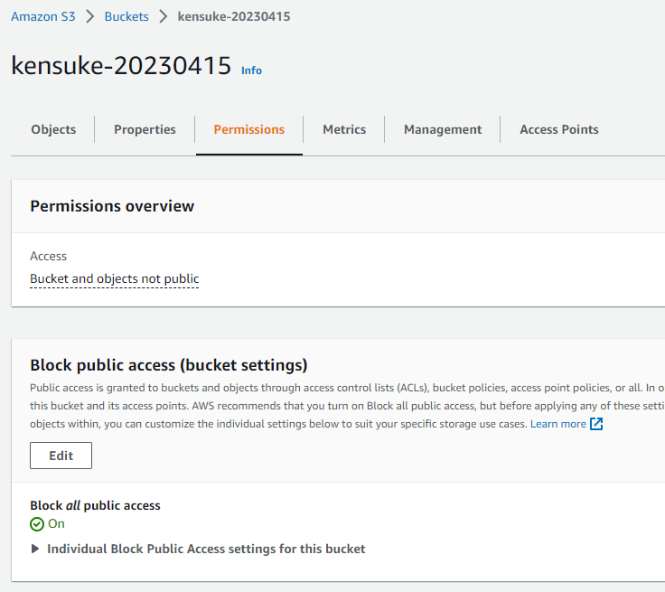The height and width of the screenshot is (592, 665).
Task: Click the 'Permissions overview' heading
Action: pos(112,206)
